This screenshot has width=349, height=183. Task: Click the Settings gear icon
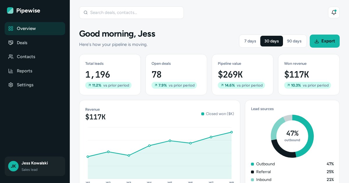(11, 85)
